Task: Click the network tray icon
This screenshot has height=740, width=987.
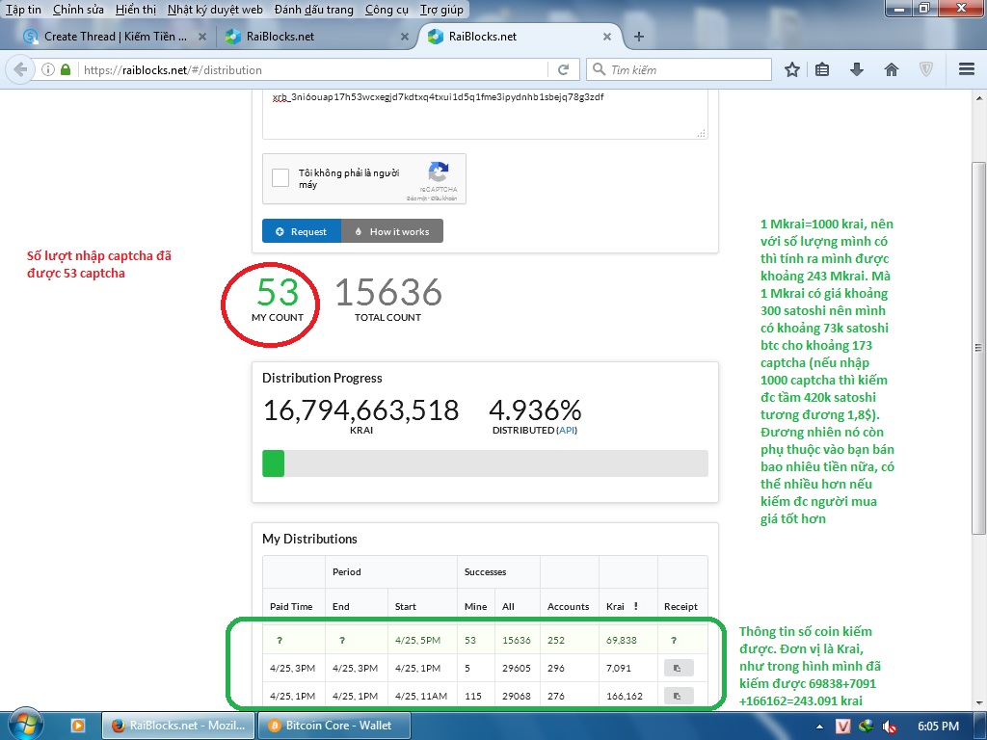Action: click(x=867, y=727)
